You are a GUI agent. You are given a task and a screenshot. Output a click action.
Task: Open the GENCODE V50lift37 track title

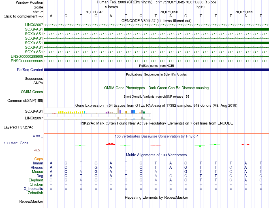pyautogui.click(x=156, y=21)
